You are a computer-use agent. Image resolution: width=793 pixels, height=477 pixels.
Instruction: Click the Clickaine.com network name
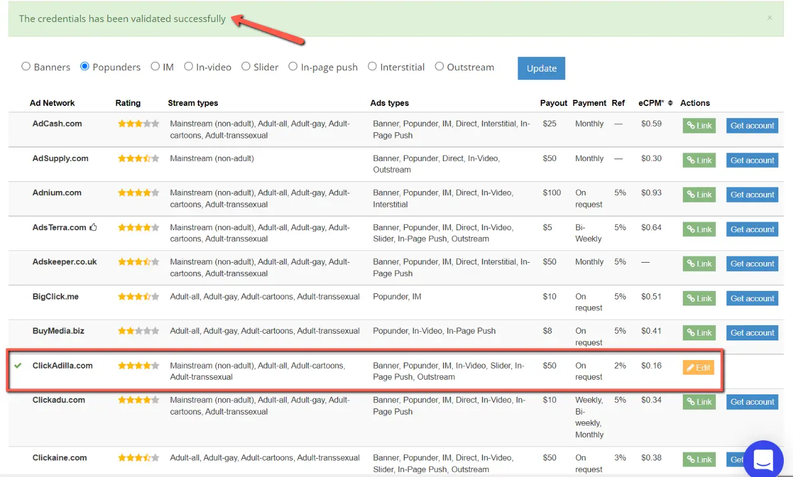(x=59, y=458)
